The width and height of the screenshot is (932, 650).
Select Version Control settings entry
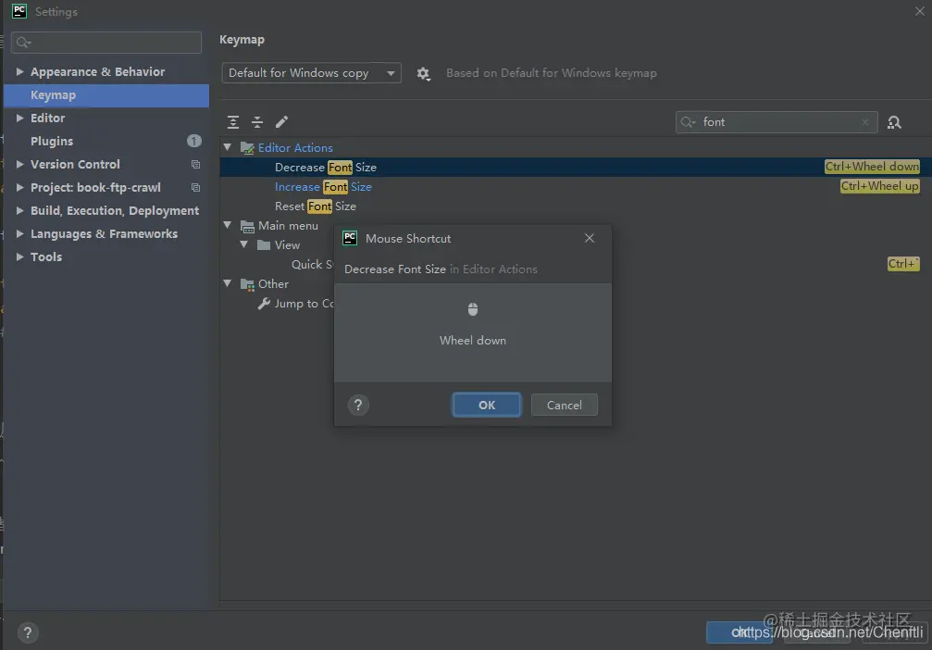tap(75, 164)
